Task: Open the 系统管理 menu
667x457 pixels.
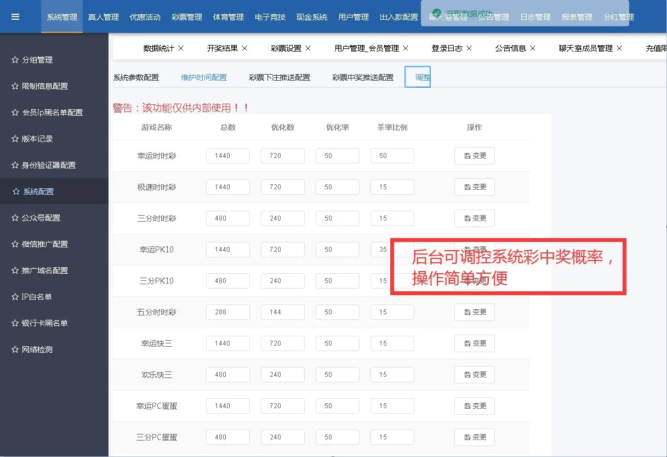Action: pos(61,16)
